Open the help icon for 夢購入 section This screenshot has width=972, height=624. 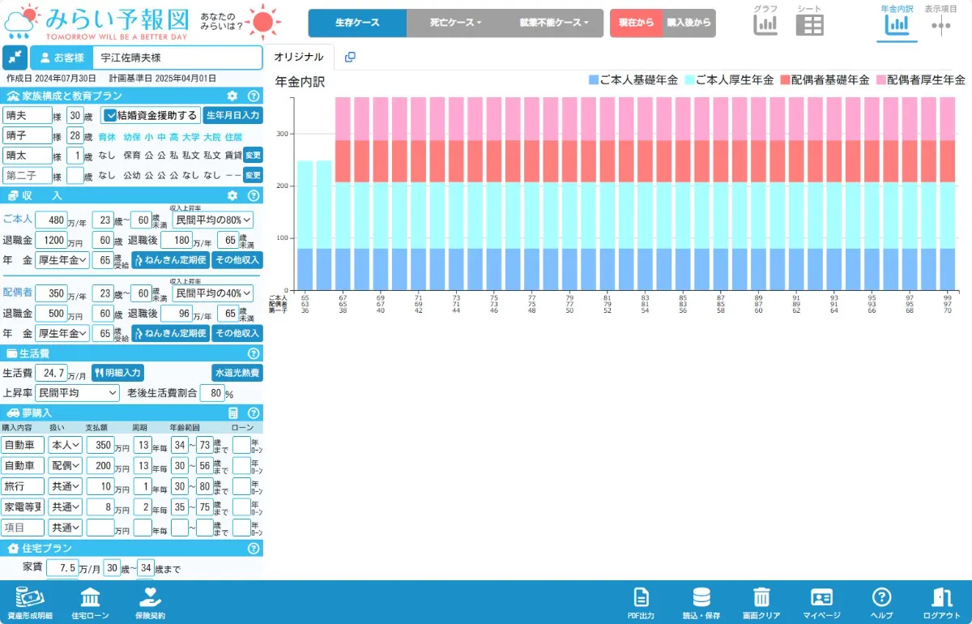tap(253, 412)
